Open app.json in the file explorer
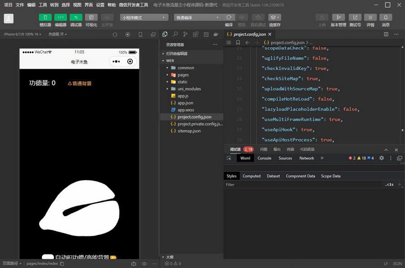405x268 pixels. pyautogui.click(x=185, y=103)
